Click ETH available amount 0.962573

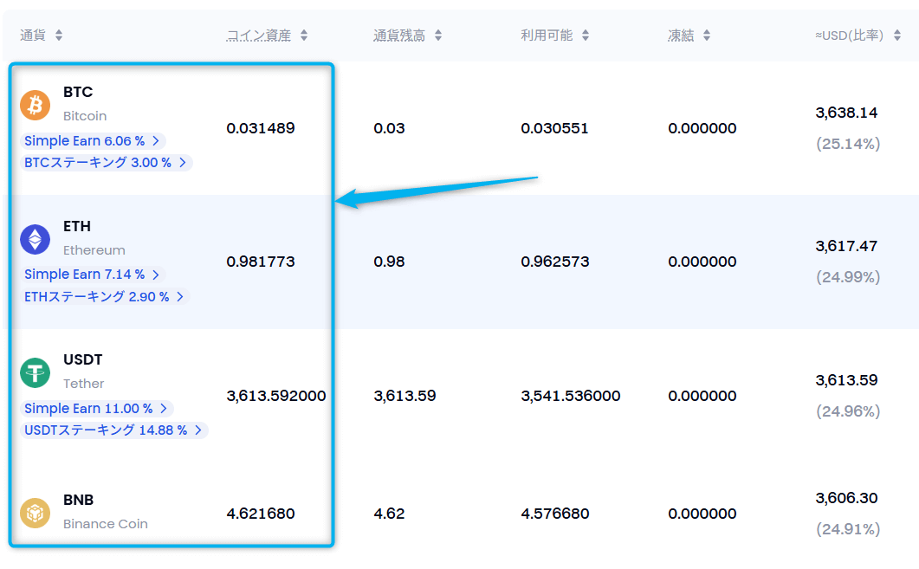pos(555,262)
